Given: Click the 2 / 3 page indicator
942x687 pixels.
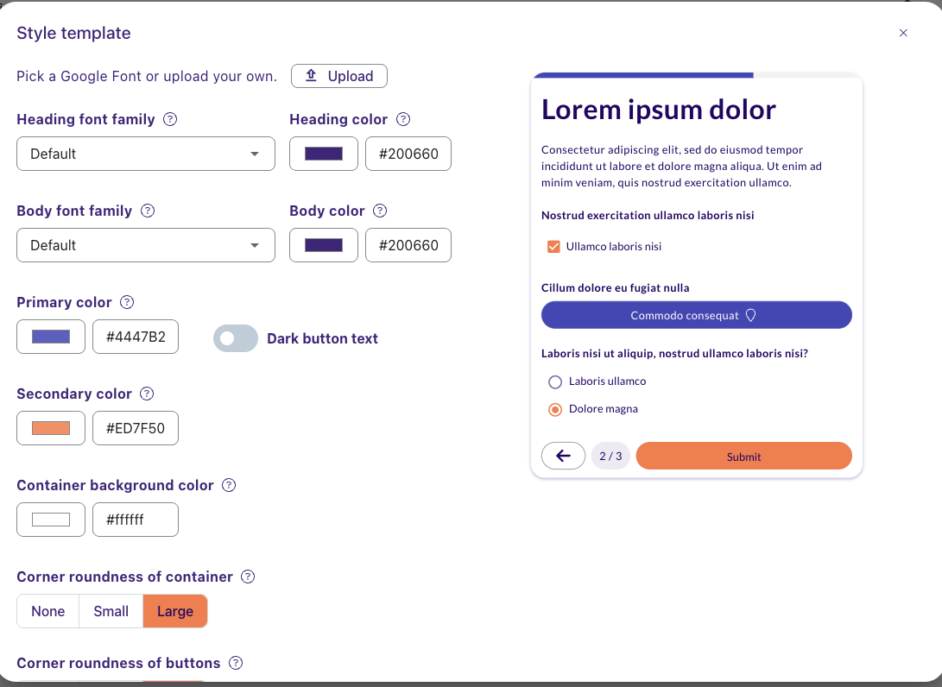Looking at the screenshot, I should (x=611, y=456).
